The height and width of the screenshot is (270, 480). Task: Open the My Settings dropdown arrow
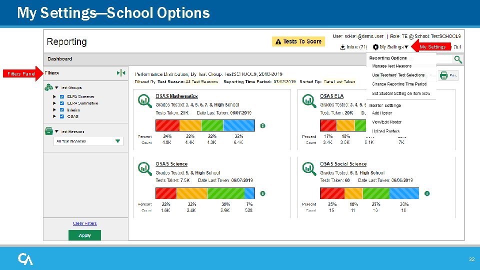406,47
